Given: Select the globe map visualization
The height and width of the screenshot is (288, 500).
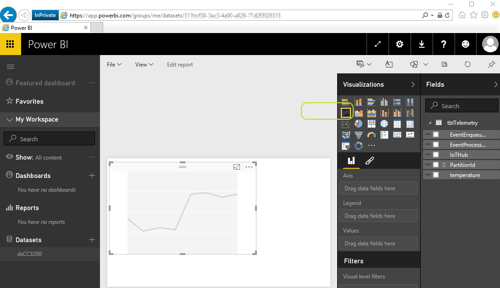Looking at the screenshot, I should pyautogui.click(x=384, y=124).
